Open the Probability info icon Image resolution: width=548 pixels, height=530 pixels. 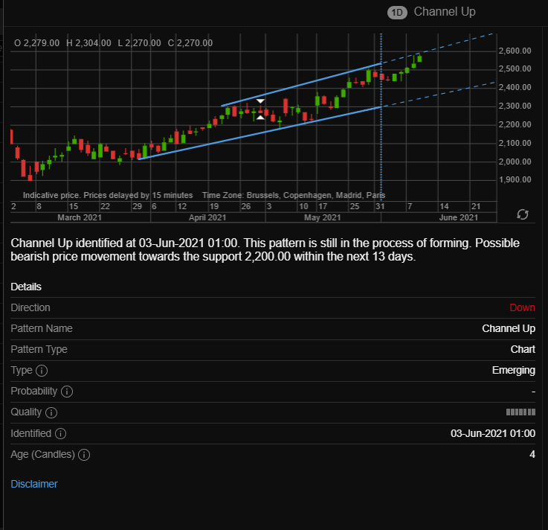point(67,392)
